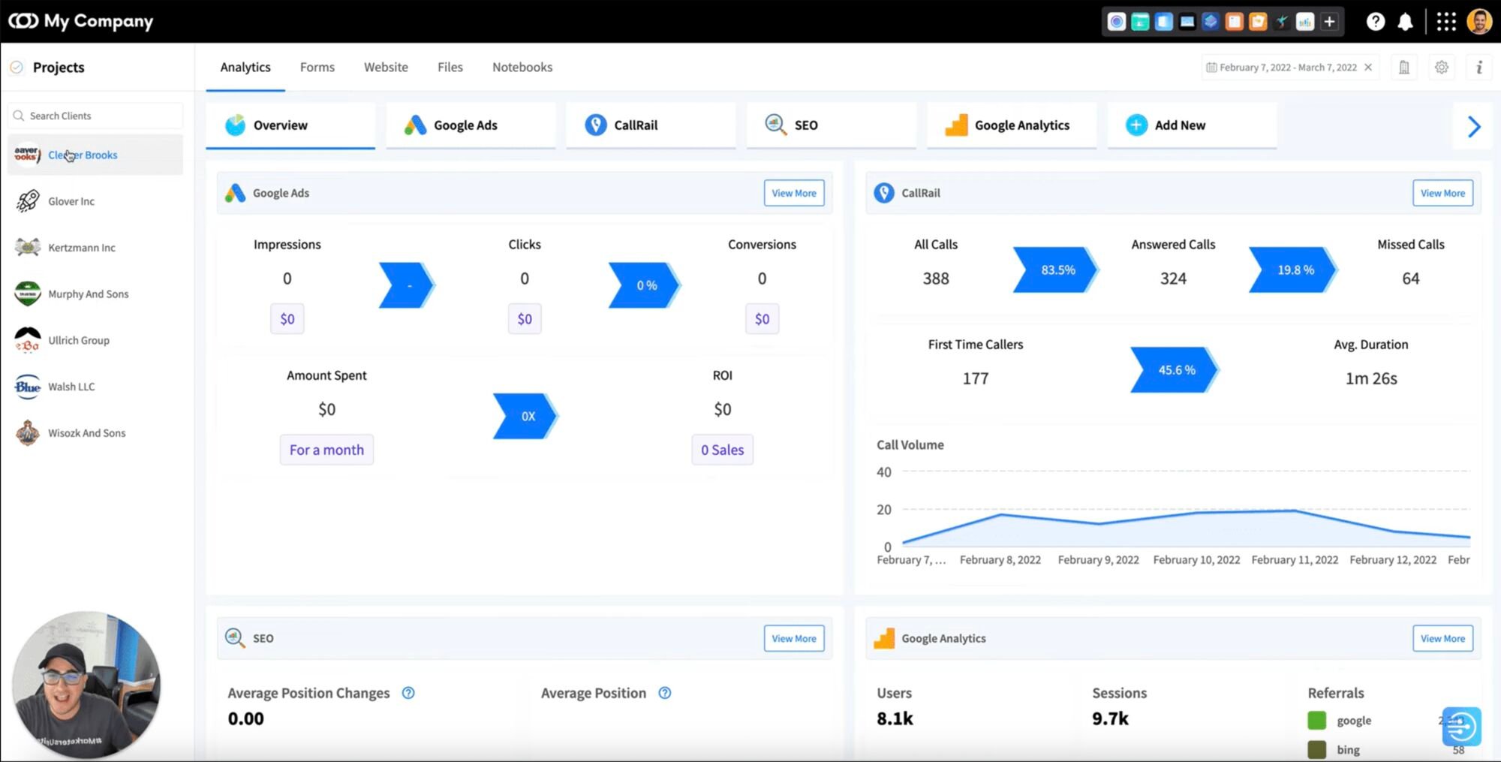Switch to the Analytics tab
This screenshot has height=762, width=1501.
tap(245, 67)
